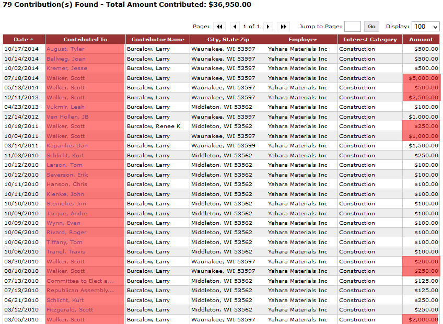The width and height of the screenshot is (443, 324).
Task: Select the 04/23/2013 date cell
Action: (x=24, y=107)
